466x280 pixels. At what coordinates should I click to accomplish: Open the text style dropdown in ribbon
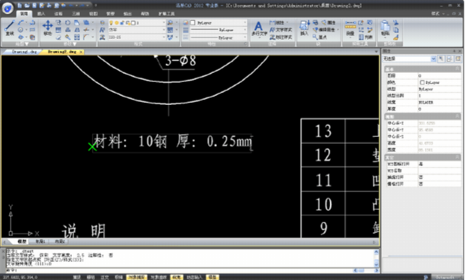137,30
